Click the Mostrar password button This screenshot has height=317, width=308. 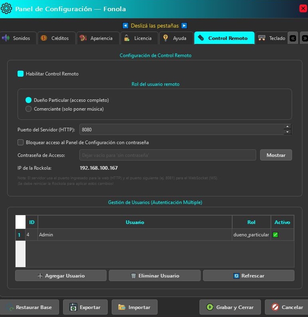(x=276, y=155)
